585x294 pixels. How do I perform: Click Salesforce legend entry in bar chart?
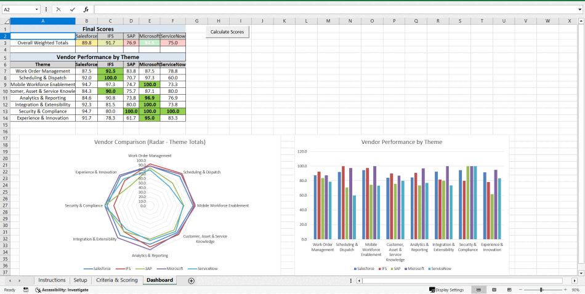[364, 268]
